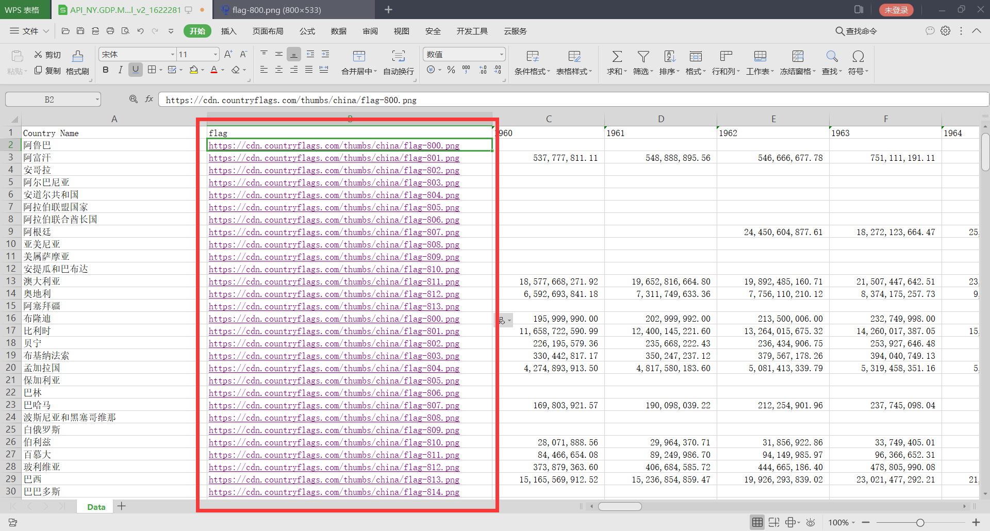Switch to page break preview icon

click(x=774, y=523)
